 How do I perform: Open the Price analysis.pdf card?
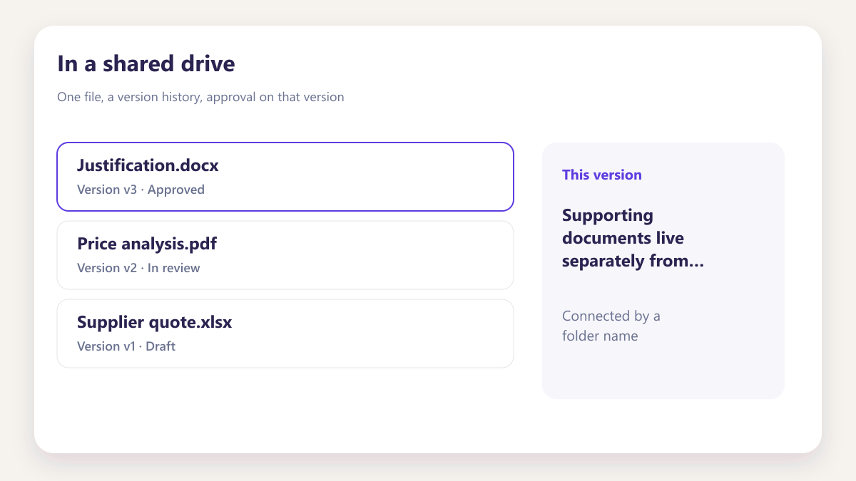click(285, 255)
